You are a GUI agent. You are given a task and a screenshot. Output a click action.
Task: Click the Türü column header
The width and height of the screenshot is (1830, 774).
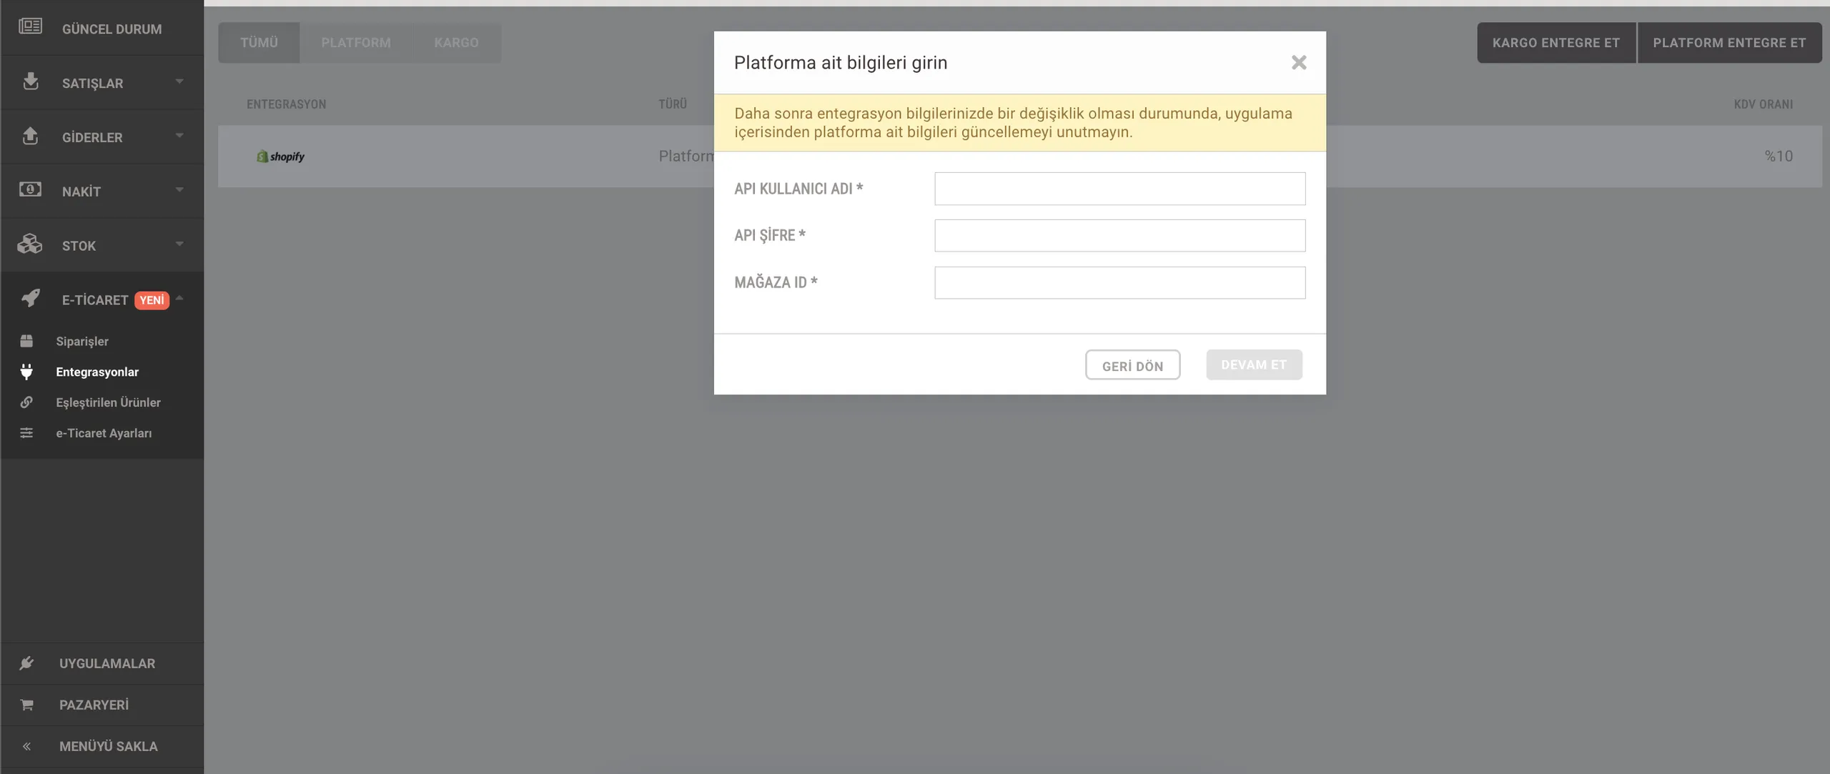click(x=672, y=104)
